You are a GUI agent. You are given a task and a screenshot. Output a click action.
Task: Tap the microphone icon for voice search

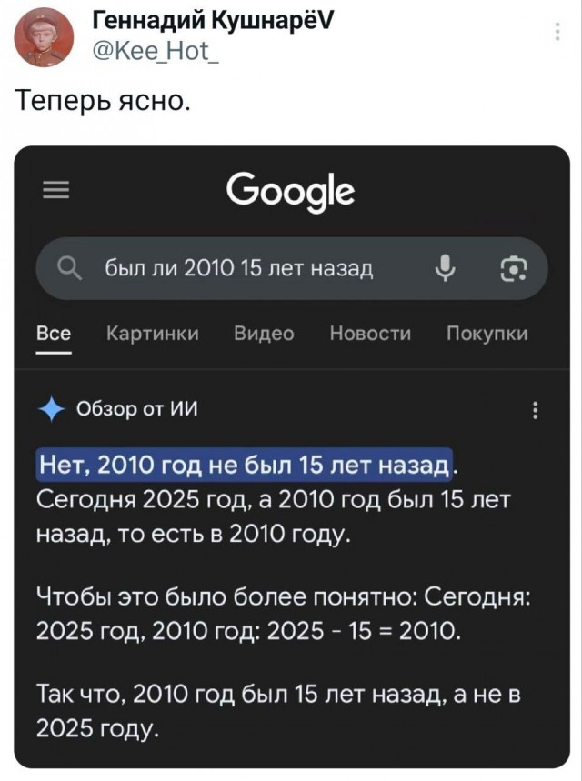[x=445, y=270]
